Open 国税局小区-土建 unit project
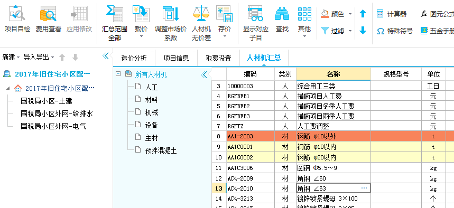This screenshot has width=454, height=208. coord(47,101)
